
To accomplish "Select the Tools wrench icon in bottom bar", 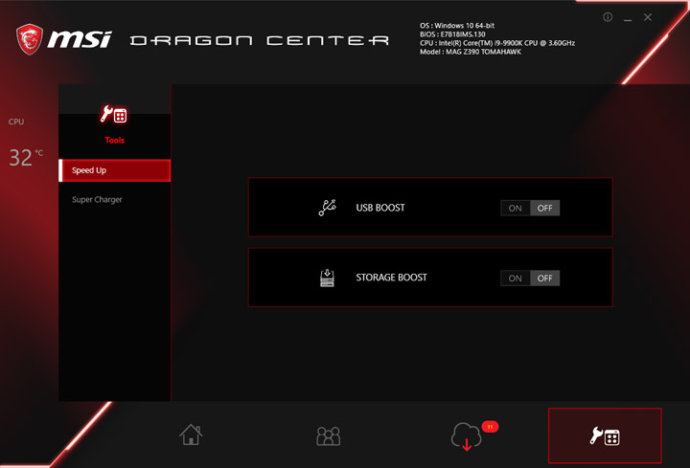I will (605, 435).
